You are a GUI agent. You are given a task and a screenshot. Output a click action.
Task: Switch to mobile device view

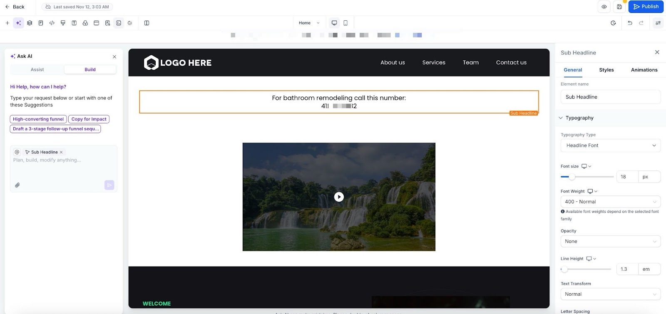point(345,23)
